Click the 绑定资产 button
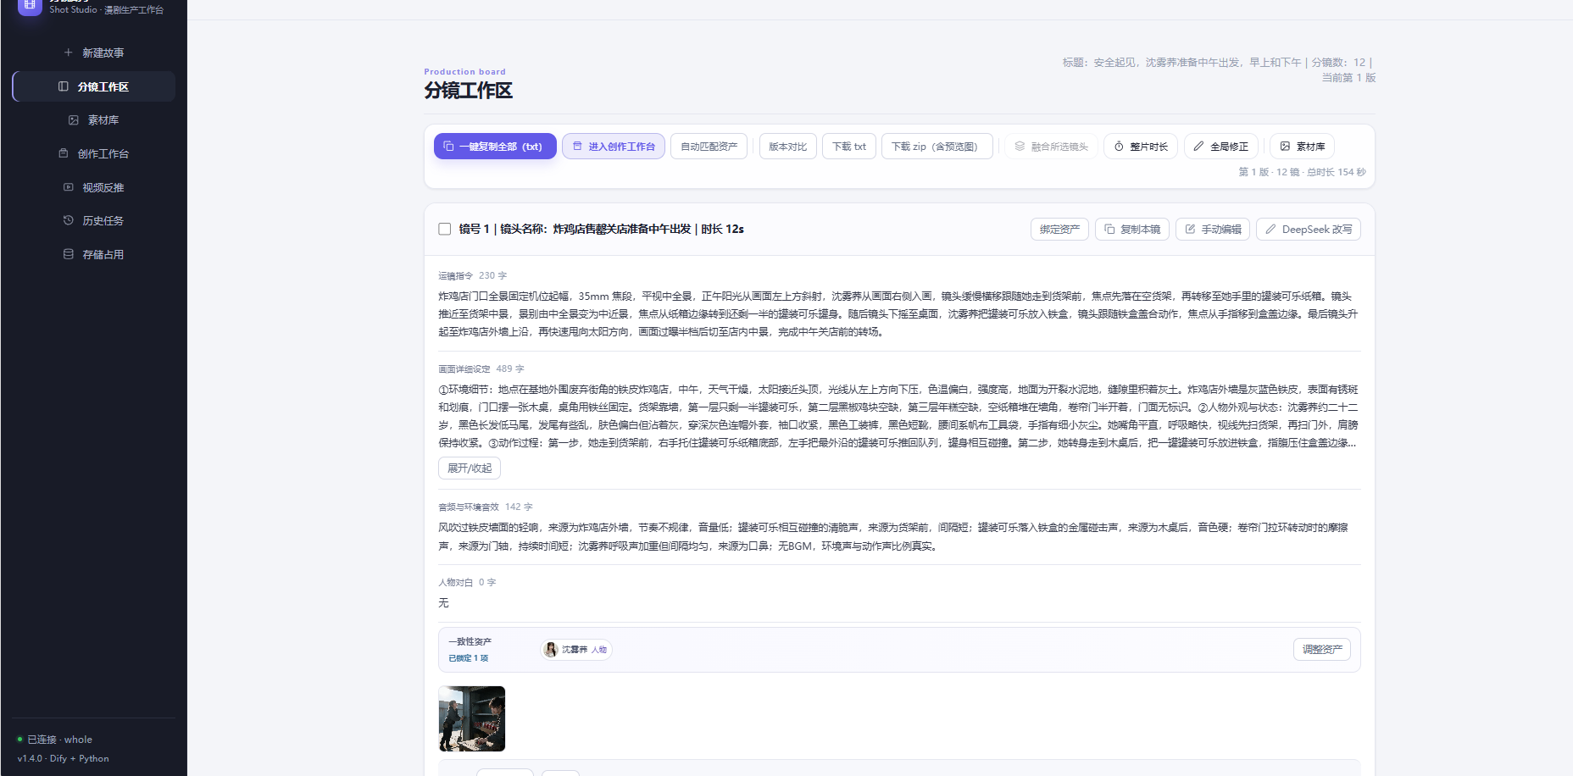 [x=1060, y=230]
